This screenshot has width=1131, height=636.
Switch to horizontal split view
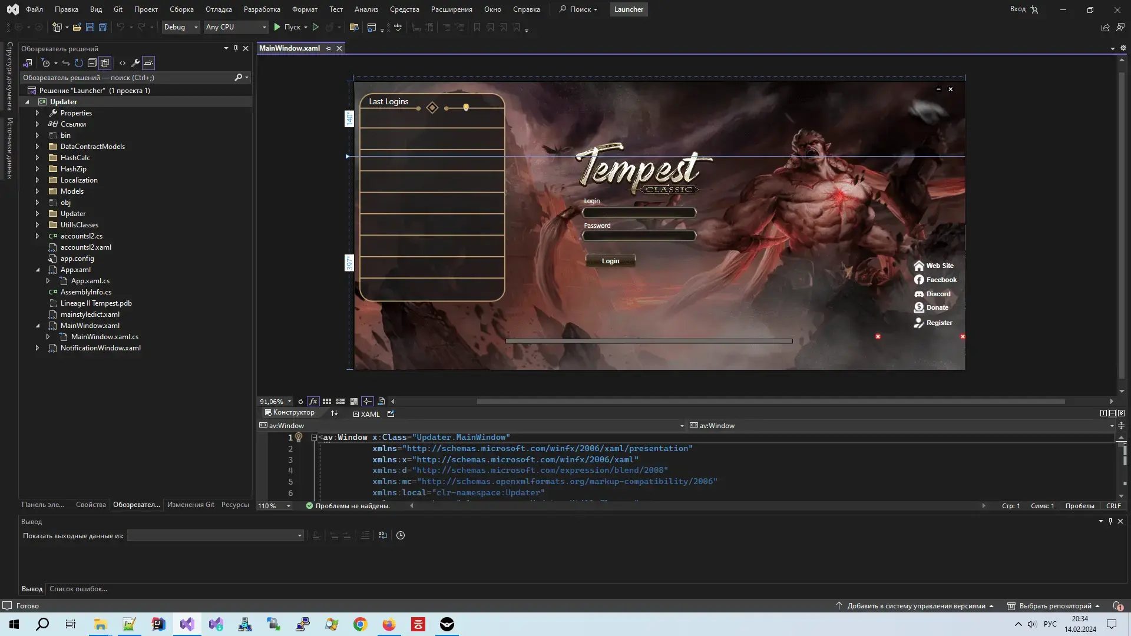[x=1112, y=413]
